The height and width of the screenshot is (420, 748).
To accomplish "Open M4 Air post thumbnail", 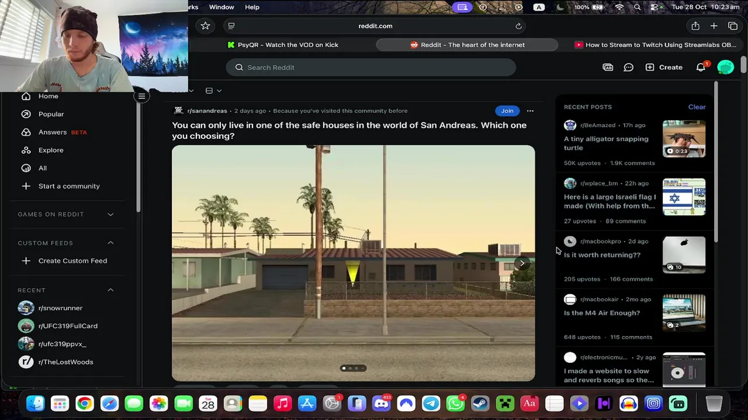I will tap(684, 313).
